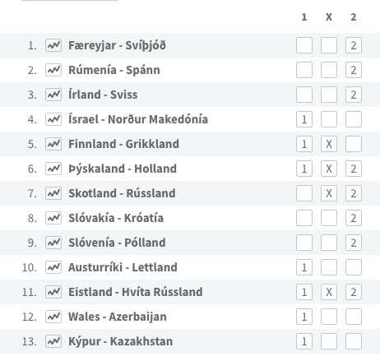Image resolution: width=380 pixels, height=361 pixels.
Task: Check the 1 box for Færeyjar - Svíþjóð
Action: [304, 45]
